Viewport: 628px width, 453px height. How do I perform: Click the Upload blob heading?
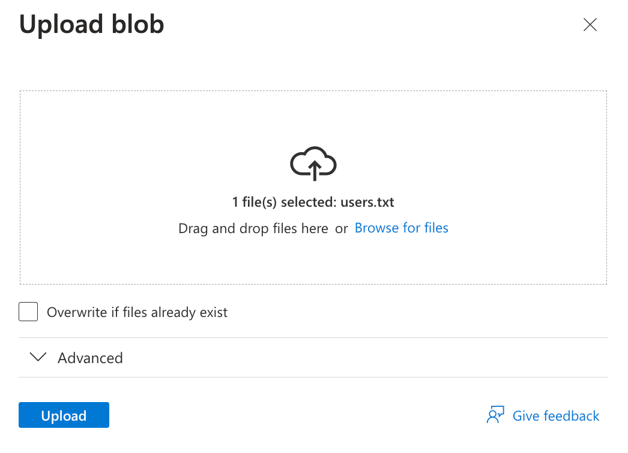(x=92, y=25)
